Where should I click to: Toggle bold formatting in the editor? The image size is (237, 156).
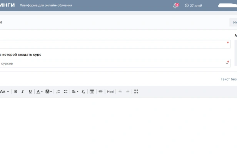click(16, 92)
